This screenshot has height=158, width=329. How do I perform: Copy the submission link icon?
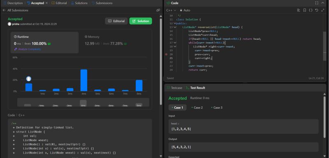tap(158, 10)
